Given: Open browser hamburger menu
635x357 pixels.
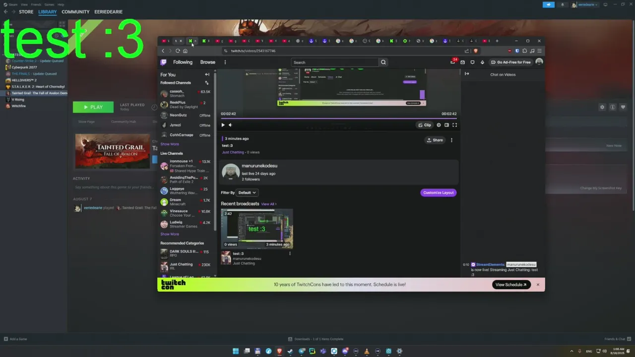Looking at the screenshot, I should click(540, 51).
